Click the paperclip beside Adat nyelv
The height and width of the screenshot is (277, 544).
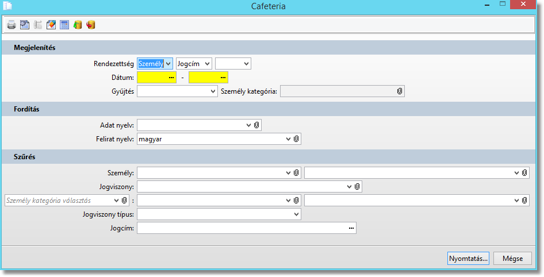coord(256,125)
